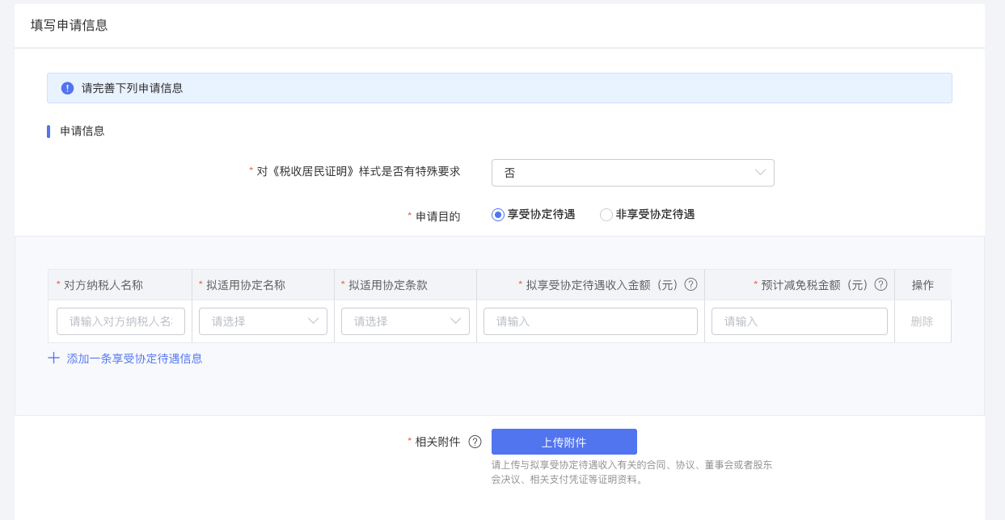Focus the 拟享受协定待遇收入金额 input field
This screenshot has height=520, width=1005.
[x=590, y=321]
